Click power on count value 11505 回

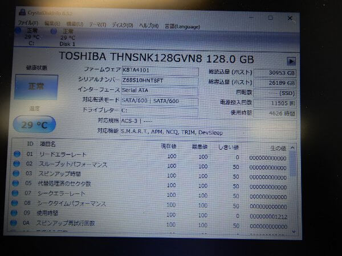[x=275, y=103]
